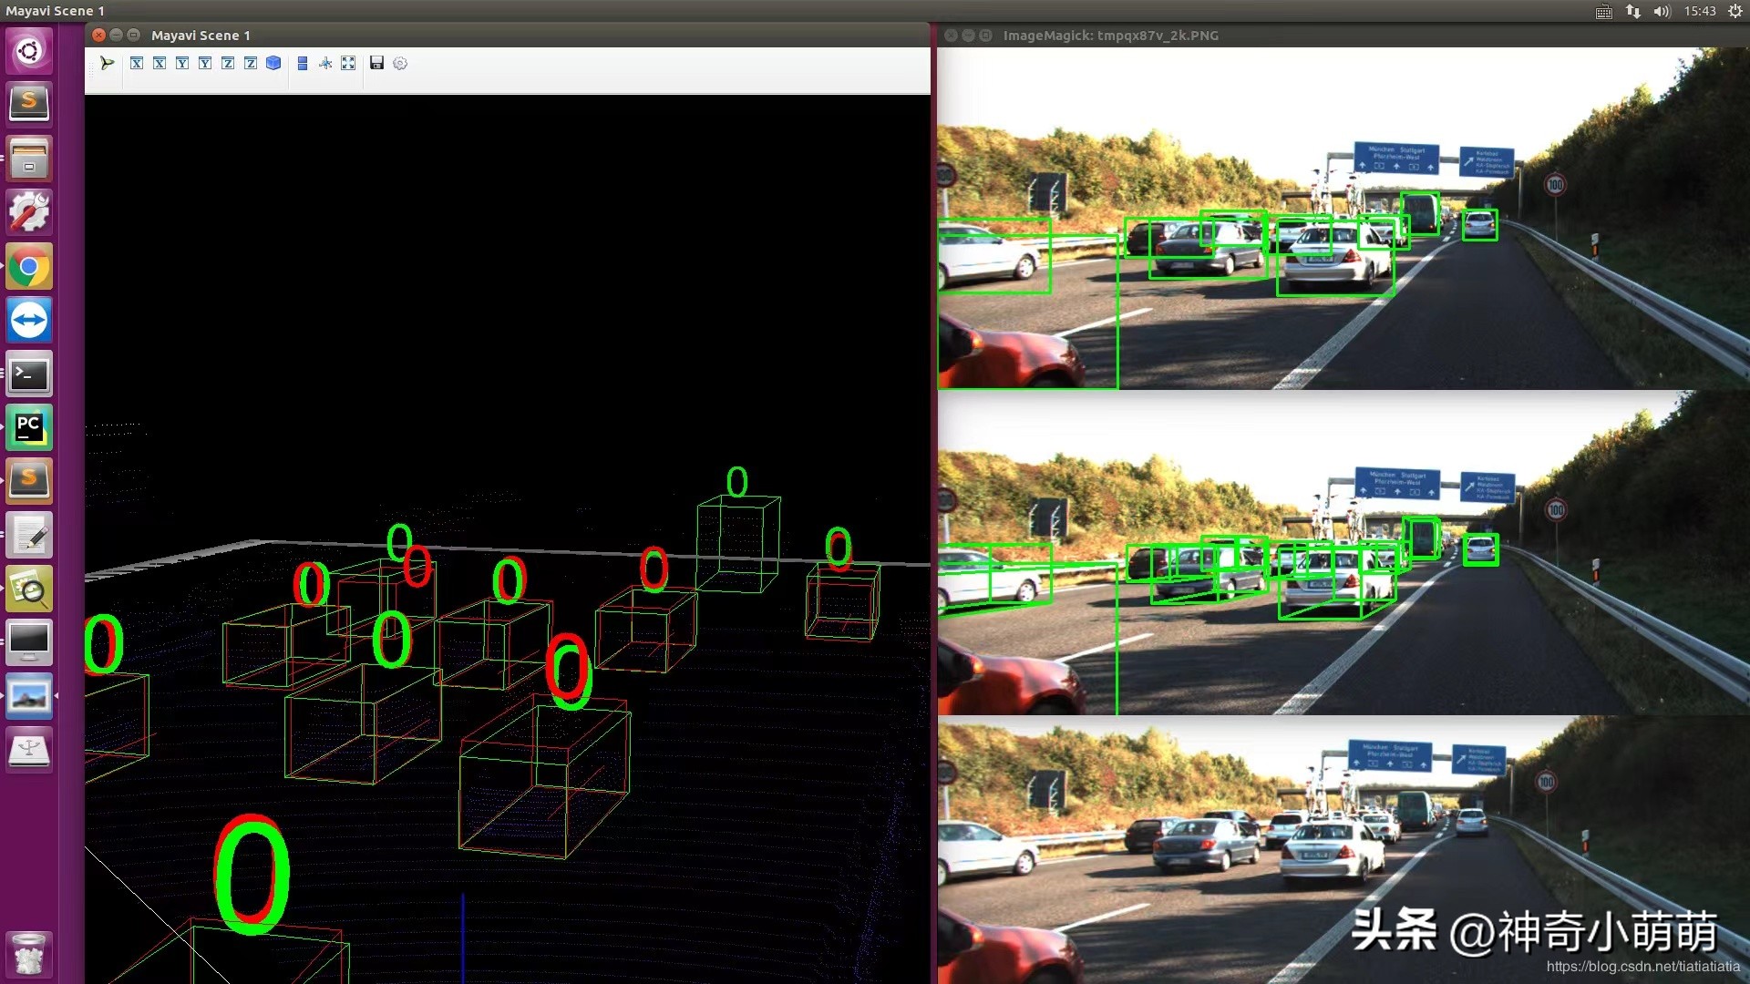
Task: Toggle the orientation axes indicator
Action: click(x=325, y=64)
